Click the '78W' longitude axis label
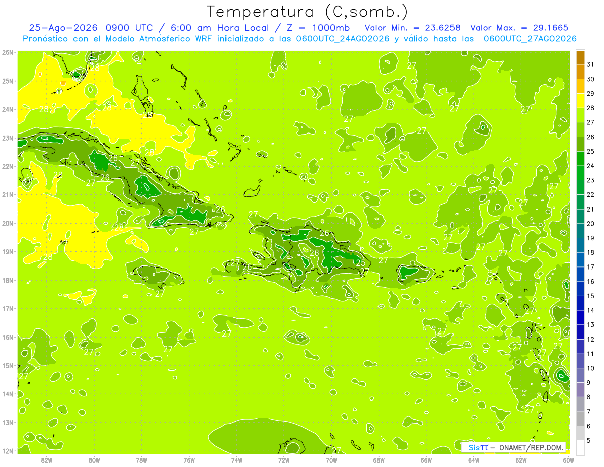 (x=141, y=460)
